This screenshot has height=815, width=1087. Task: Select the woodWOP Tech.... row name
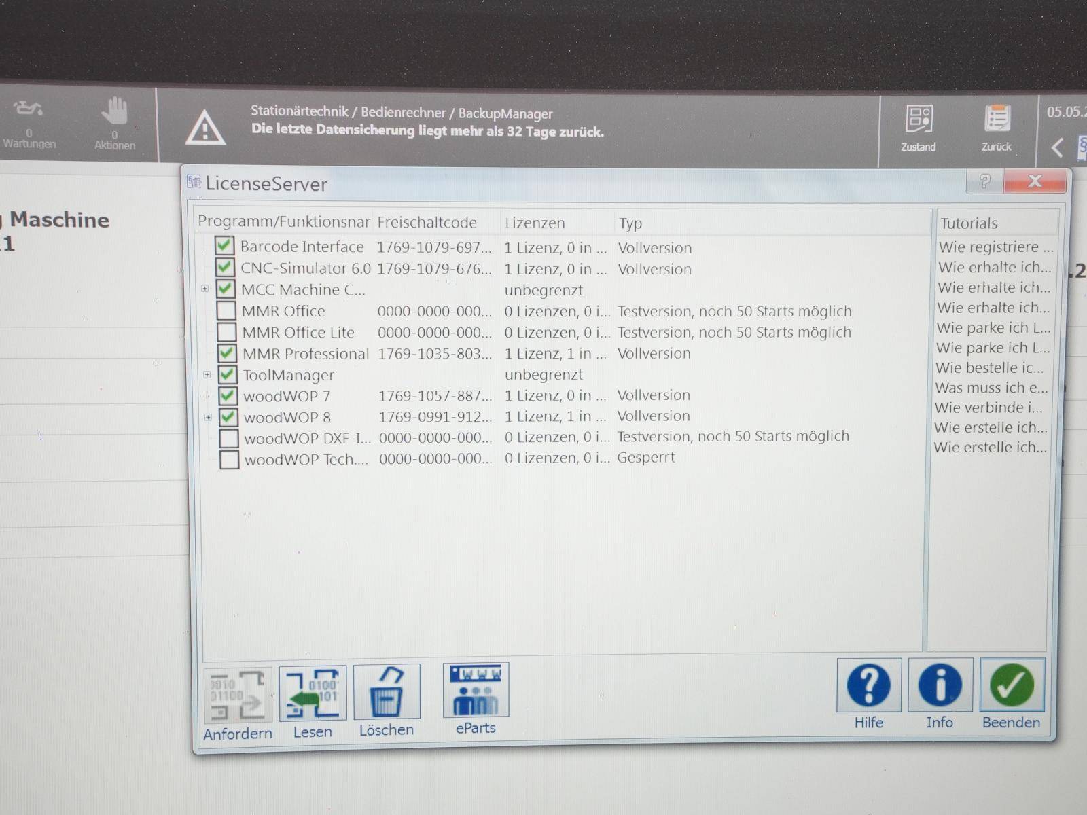[x=306, y=460]
